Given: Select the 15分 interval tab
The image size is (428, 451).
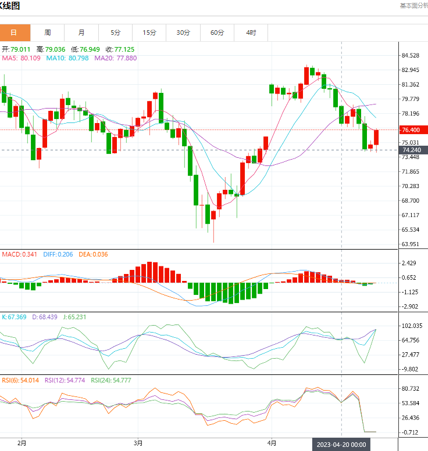Looking at the screenshot, I should (x=149, y=33).
